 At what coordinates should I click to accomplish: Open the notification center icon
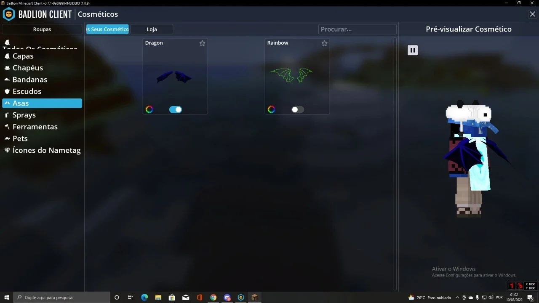click(530, 298)
